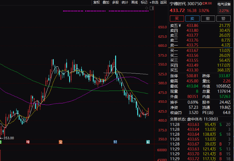The width and height of the screenshot is (234, 161).
Task: Add stock to watchlist via +自选
Action: [154, 2]
